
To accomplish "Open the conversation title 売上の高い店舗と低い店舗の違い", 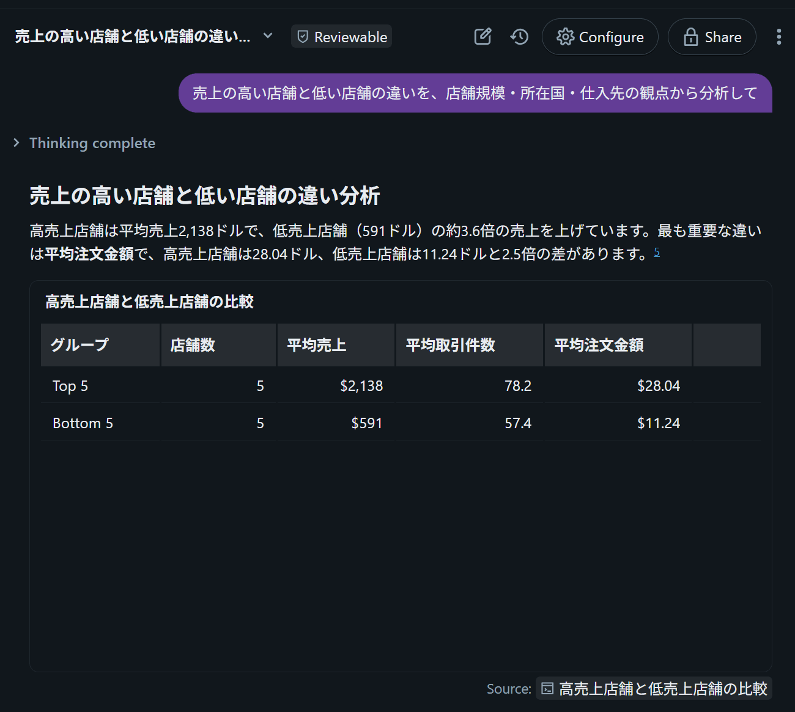I will (x=132, y=37).
